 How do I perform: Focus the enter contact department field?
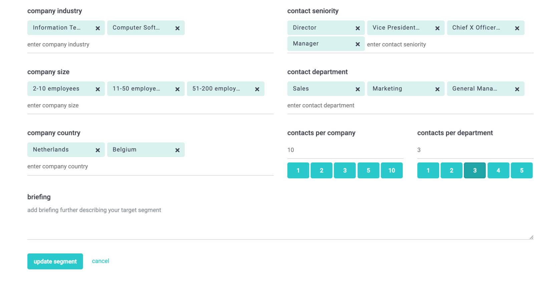(410, 106)
